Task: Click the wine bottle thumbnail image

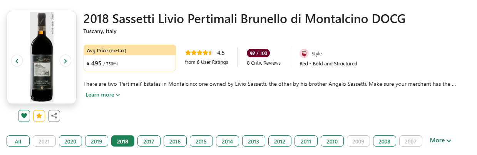Action: 42,57
